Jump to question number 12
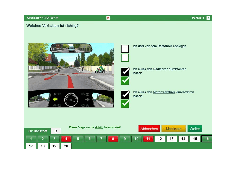This screenshot has width=247, height=176. 160,139
